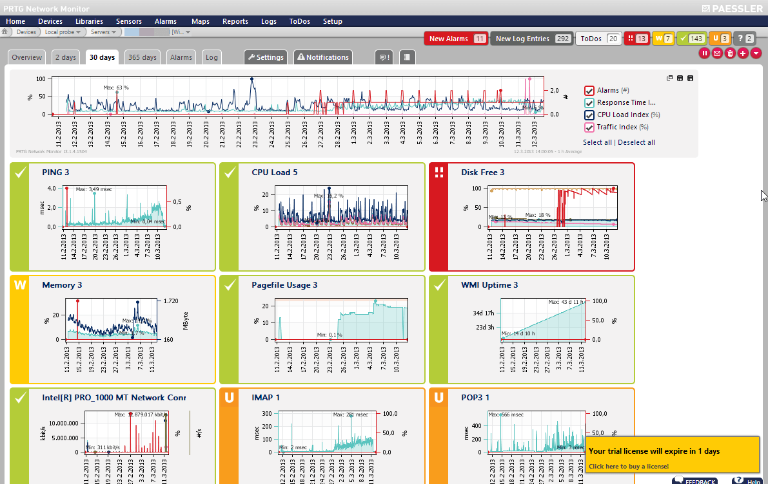Viewport: 768px width, 484px height.
Task: Show the 13 down sensors status badge
Action: [636, 39]
